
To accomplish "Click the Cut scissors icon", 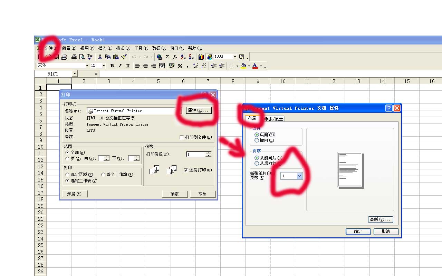I will 100,57.
